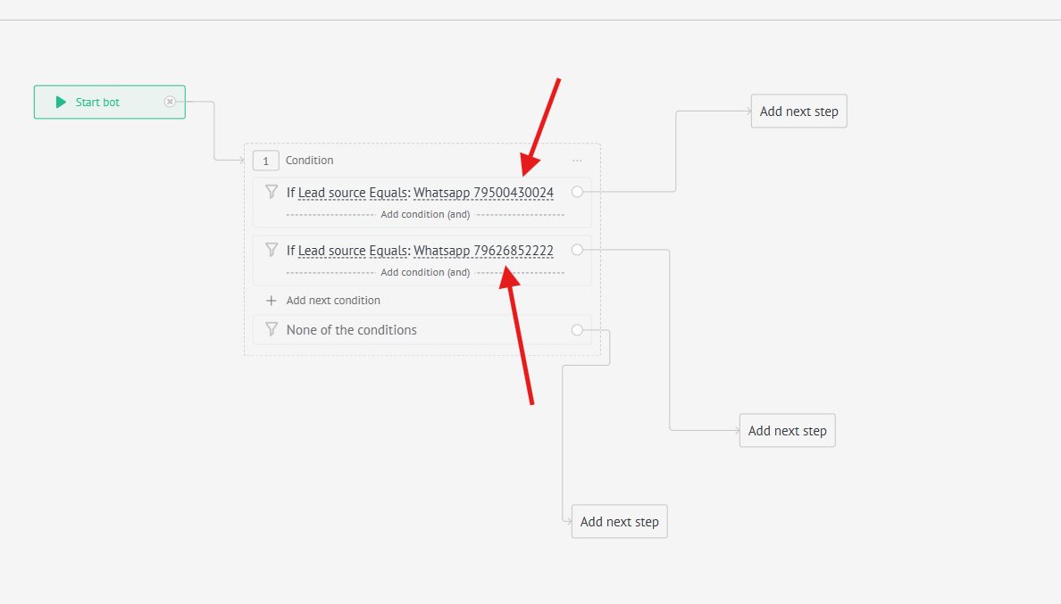Select the output connector of the 79626852222 condition
This screenshot has height=604, width=1061.
tap(577, 250)
